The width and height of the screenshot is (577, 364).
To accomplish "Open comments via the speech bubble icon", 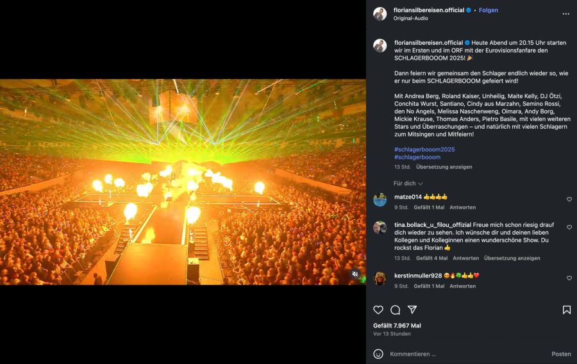I will pos(396,310).
